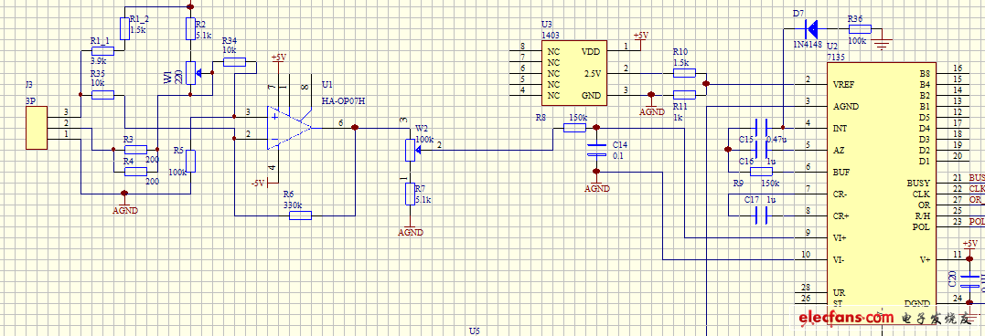
Task: Click the ground symbol next to R36
Action: click(884, 43)
